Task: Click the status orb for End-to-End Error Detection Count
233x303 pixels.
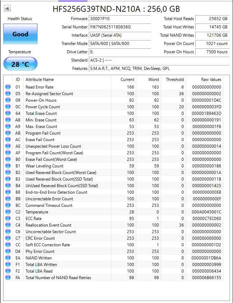Action: coord(8,192)
